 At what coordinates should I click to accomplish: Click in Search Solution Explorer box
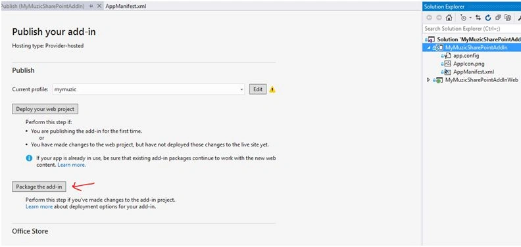(472, 29)
